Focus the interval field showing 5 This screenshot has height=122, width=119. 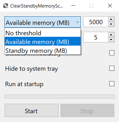point(96,37)
